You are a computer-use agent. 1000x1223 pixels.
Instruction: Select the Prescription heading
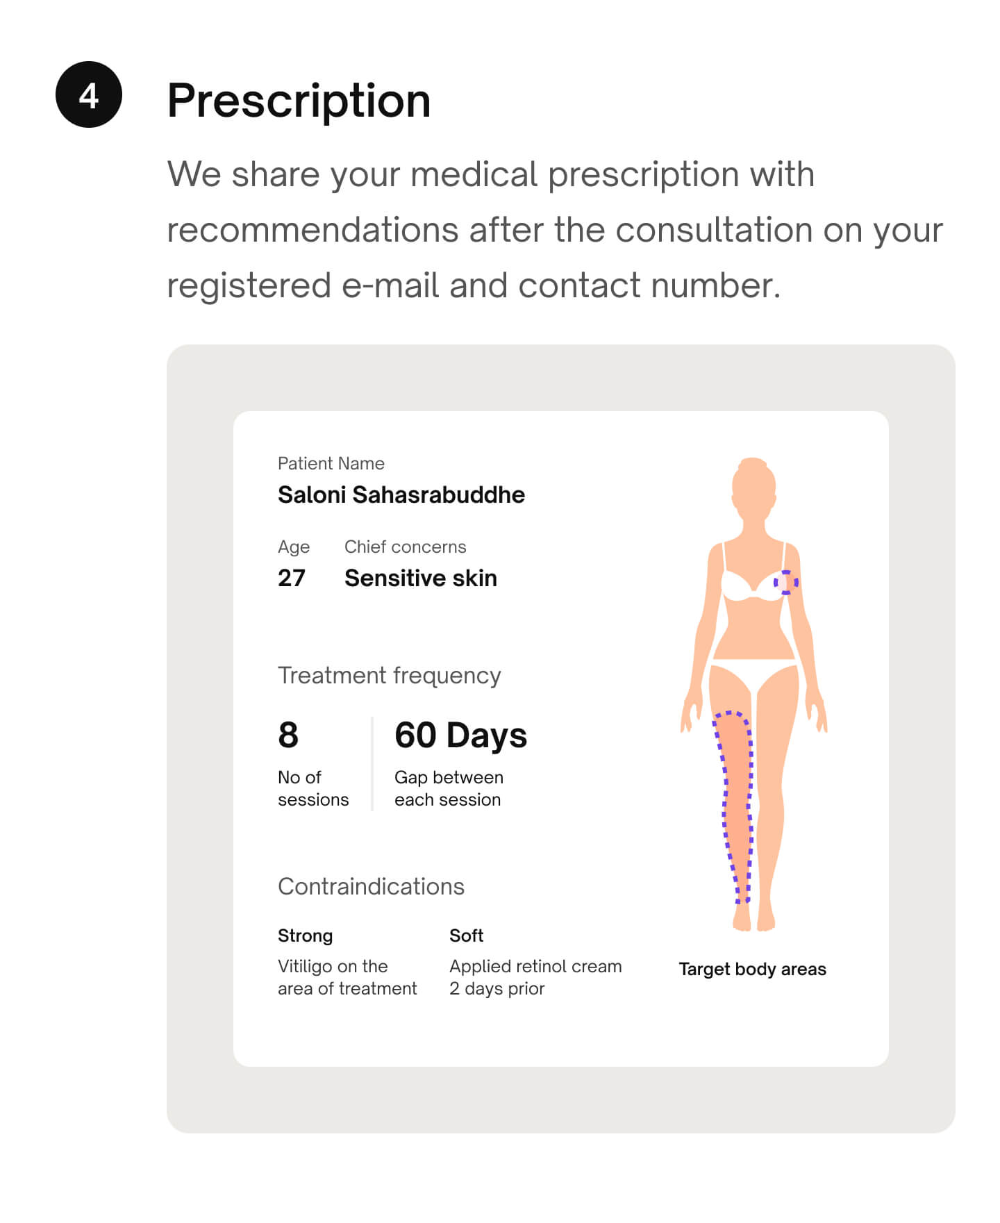pyautogui.click(x=299, y=101)
